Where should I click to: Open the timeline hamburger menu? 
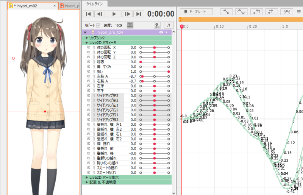[x=299, y=12]
